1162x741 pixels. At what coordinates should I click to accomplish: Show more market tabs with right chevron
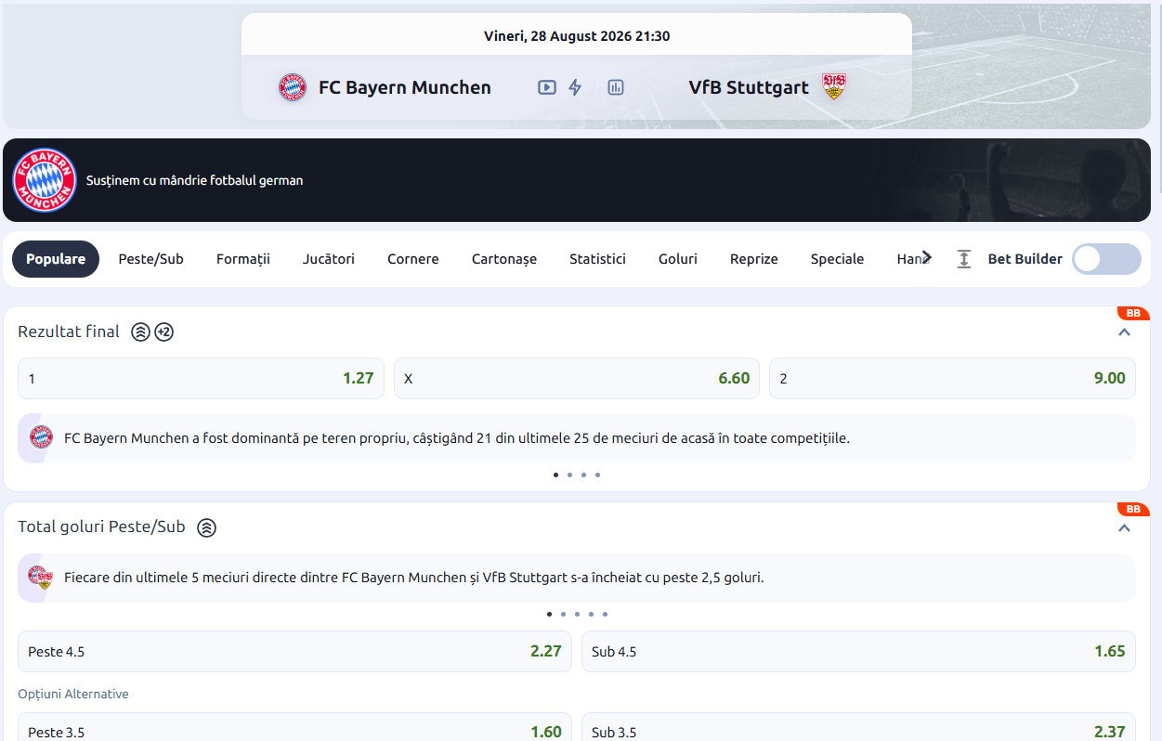pos(926,258)
